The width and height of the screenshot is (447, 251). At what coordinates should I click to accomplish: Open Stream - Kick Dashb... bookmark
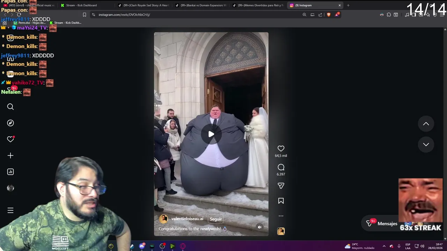(65, 23)
